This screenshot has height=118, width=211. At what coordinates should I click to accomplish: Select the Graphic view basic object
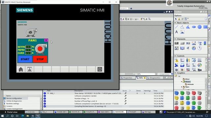182,32
